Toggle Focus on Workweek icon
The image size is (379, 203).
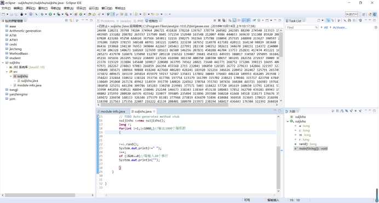(338, 20)
